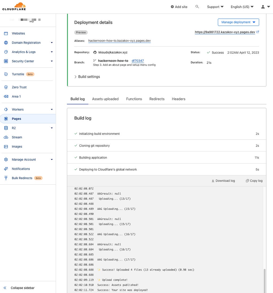Click the collapse sidebar double-chevron icon
Image resolution: width=273 pixels, height=293 pixels.
point(5,288)
